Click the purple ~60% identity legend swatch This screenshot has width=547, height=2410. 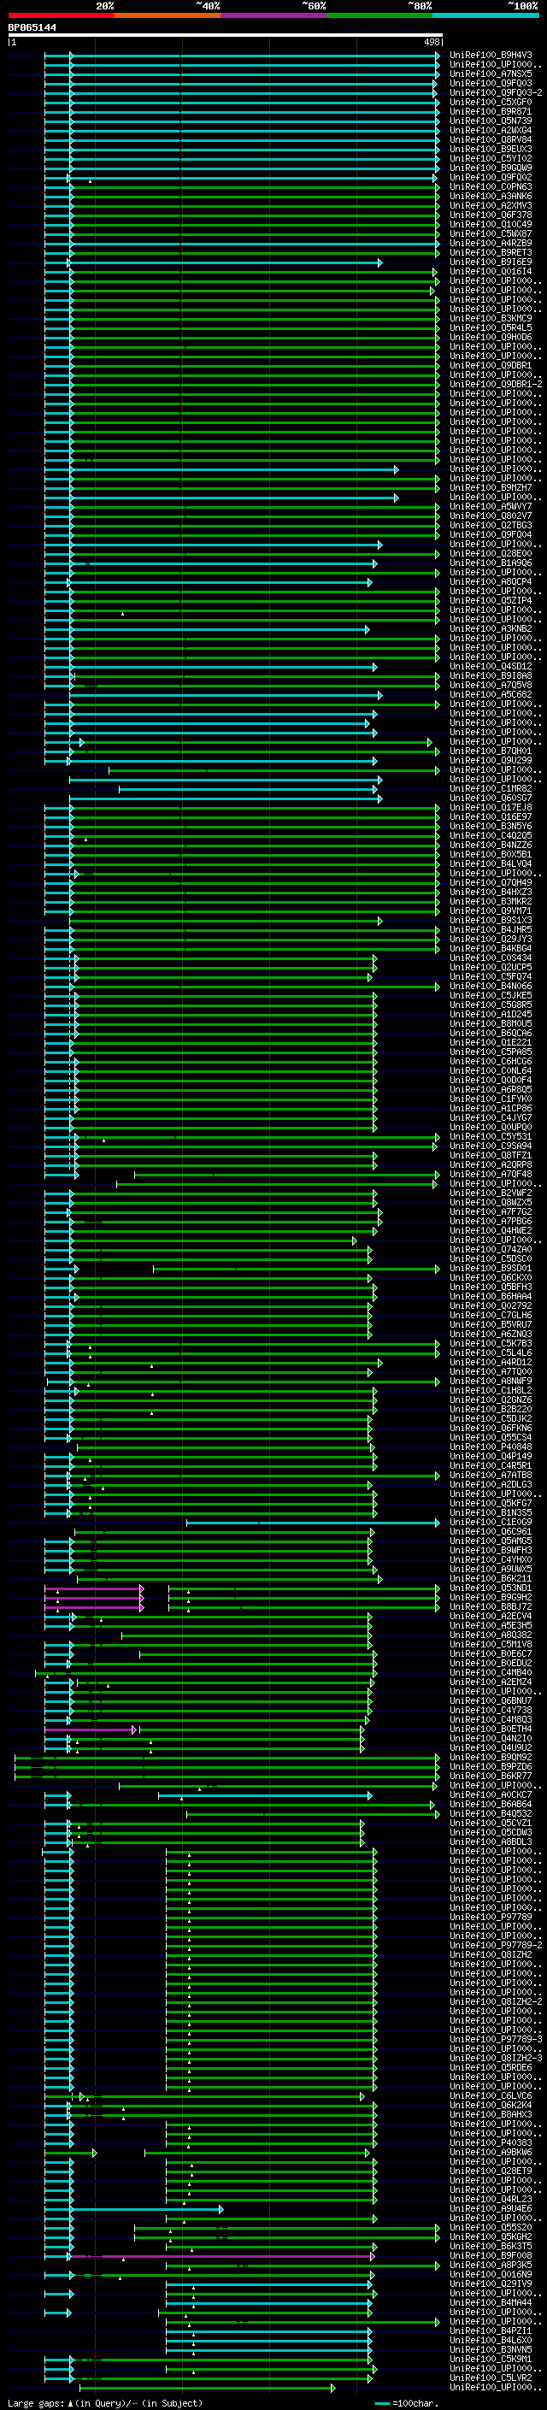(x=273, y=15)
